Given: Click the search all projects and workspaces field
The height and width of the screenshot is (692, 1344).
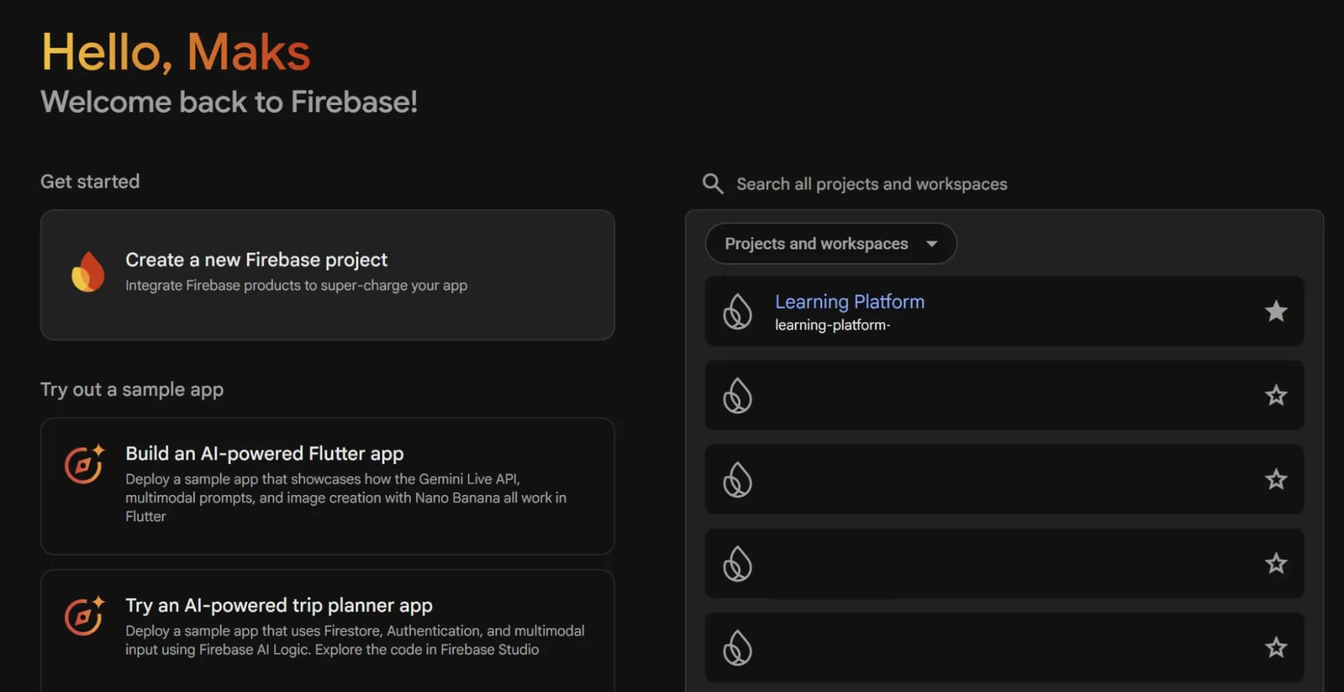Looking at the screenshot, I should pyautogui.click(x=871, y=184).
